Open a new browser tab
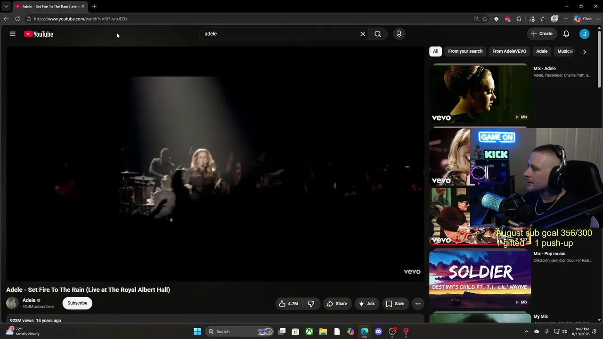 pos(94,7)
